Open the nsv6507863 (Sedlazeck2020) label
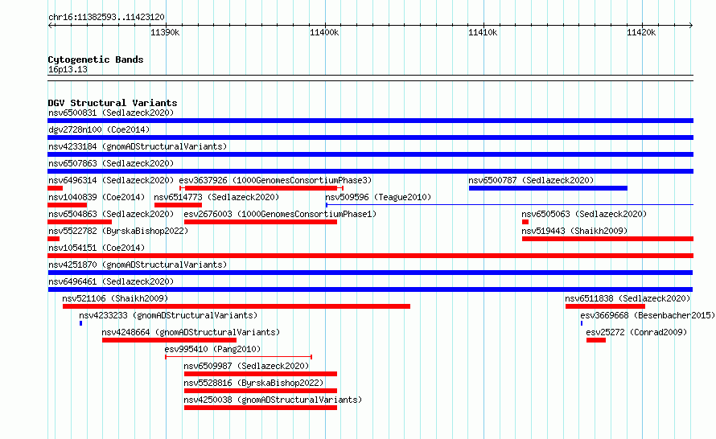Screen dimensions: 716x439 pos(111,163)
